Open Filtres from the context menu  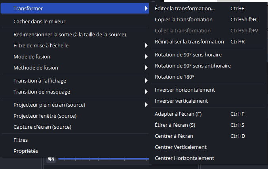click(75, 140)
